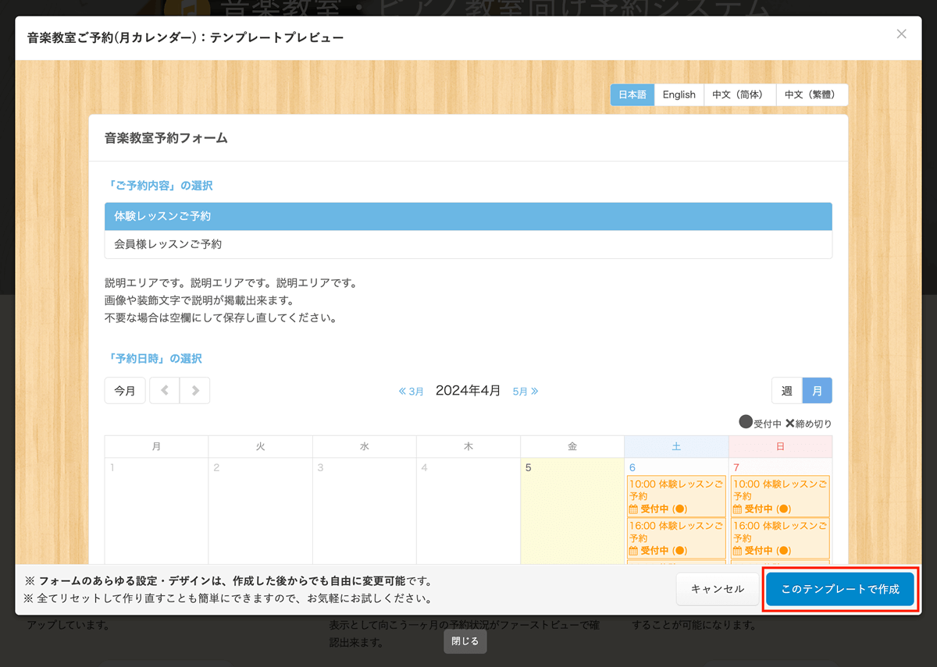Open Sunday 7th 10:00 trial lesson slot
The height and width of the screenshot is (667, 937).
tap(780, 495)
